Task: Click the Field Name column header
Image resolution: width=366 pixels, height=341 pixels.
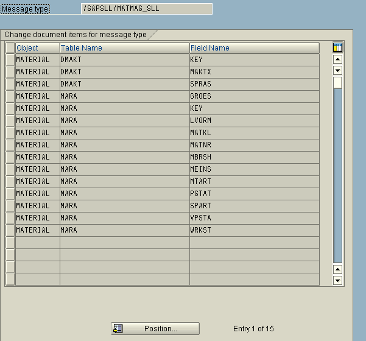Action: coord(254,47)
